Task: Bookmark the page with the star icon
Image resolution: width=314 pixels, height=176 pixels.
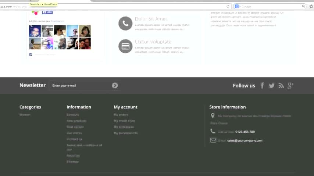Action: (311, 6)
